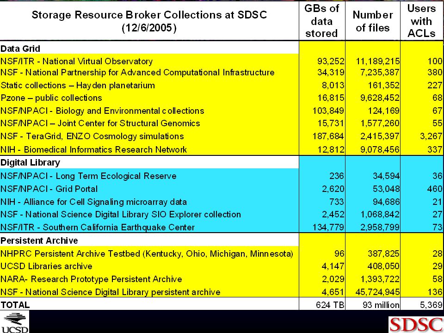Select total files '93 million'
The height and width of the screenshot is (333, 444).
click(381, 305)
